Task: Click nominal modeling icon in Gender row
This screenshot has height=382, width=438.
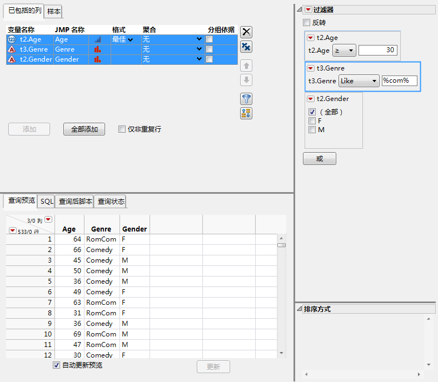Action: click(97, 59)
